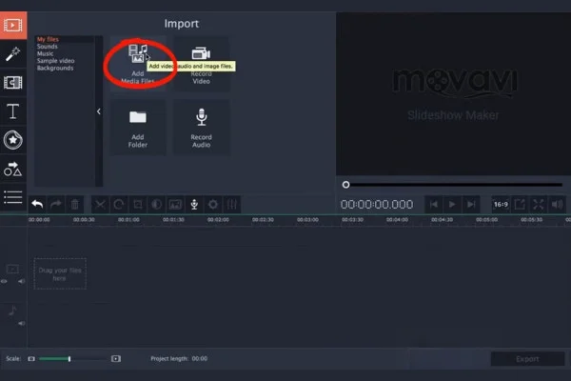Click the Redo arrow
The width and height of the screenshot is (571, 381).
point(56,204)
